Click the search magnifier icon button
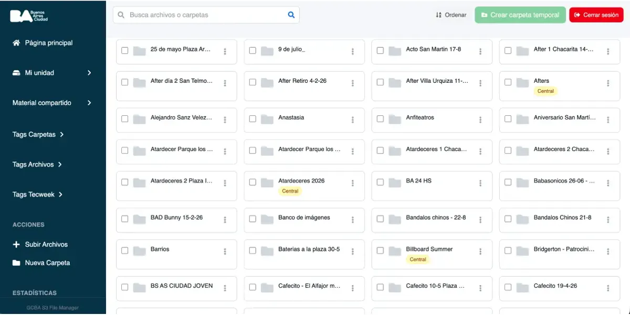The width and height of the screenshot is (630, 315). pos(291,15)
